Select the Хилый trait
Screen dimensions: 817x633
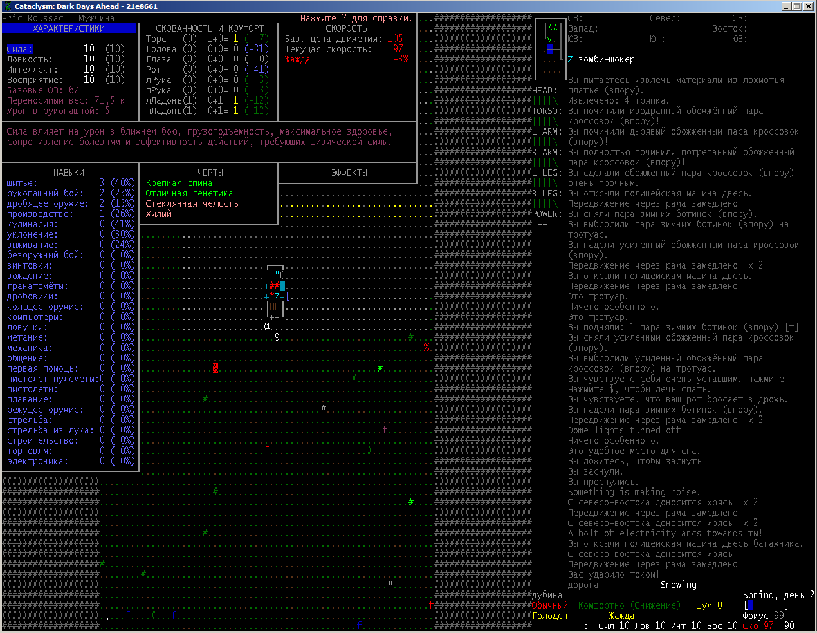pos(158,214)
